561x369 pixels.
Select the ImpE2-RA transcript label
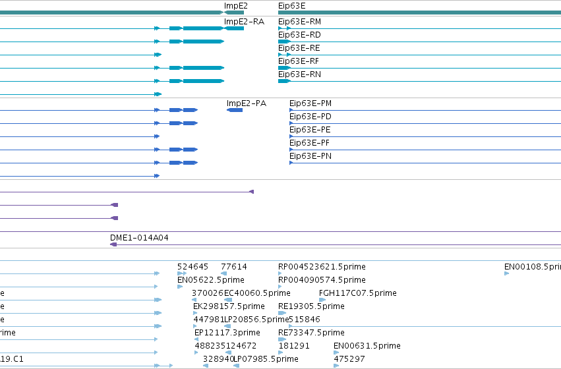(x=244, y=22)
